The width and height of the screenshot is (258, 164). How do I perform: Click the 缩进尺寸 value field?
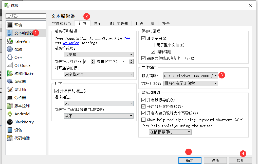click(126, 62)
